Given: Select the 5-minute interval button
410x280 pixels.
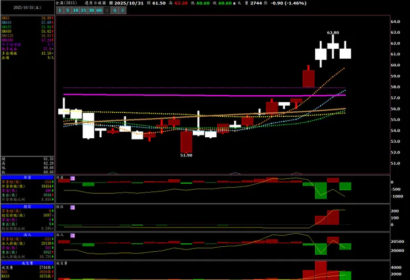Looking at the screenshot, I should click(68, 11).
